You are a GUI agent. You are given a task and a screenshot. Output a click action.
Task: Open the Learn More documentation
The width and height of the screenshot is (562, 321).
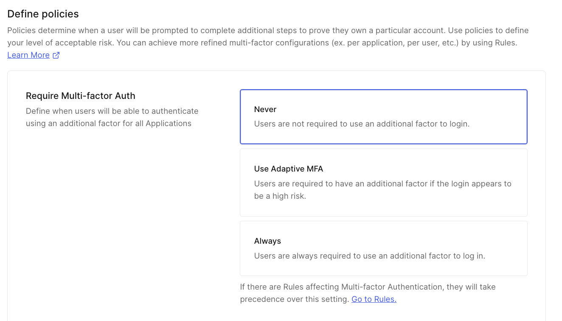pyautogui.click(x=28, y=55)
